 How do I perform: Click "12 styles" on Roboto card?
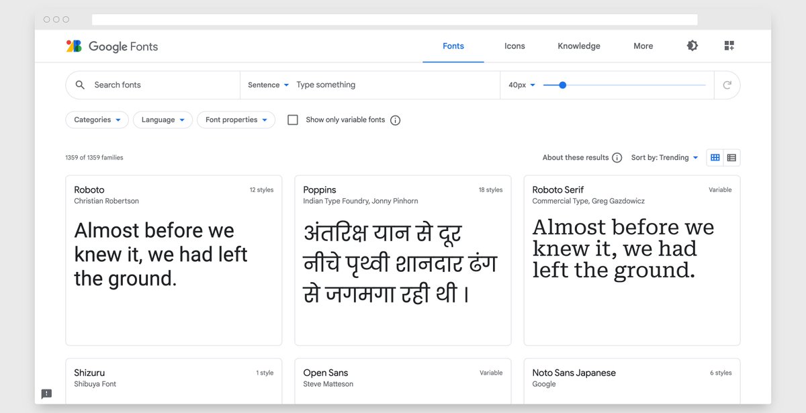[261, 190]
